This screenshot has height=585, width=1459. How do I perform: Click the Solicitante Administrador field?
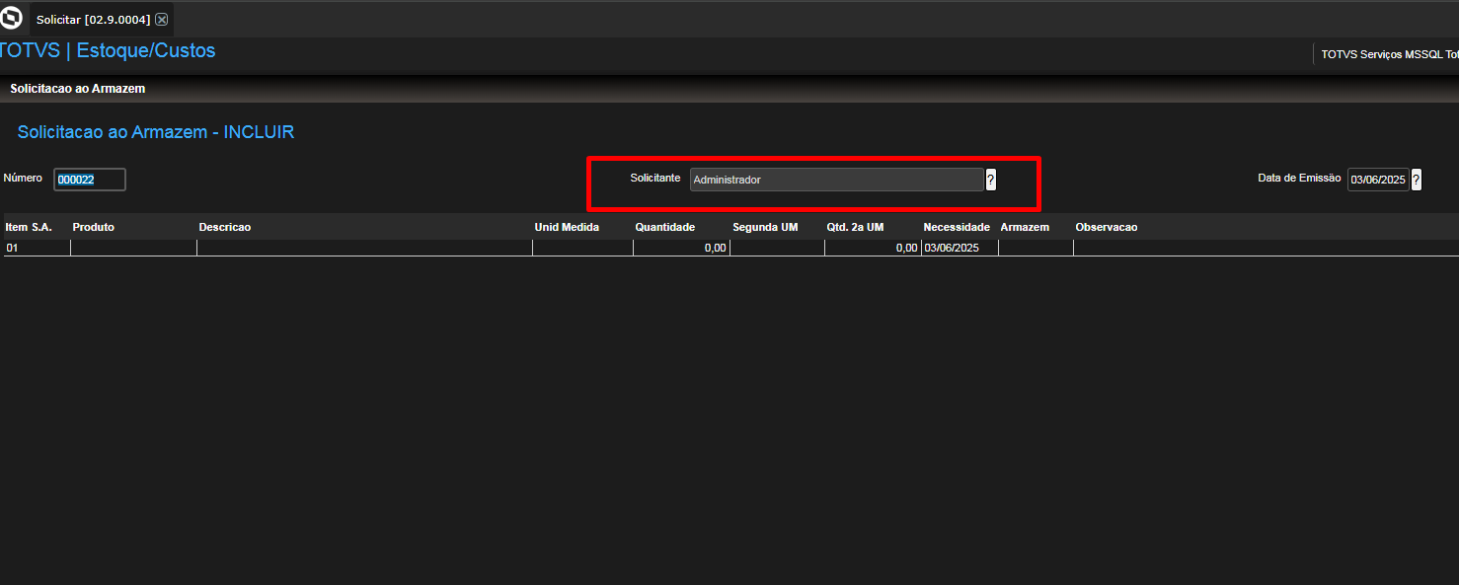coord(837,180)
